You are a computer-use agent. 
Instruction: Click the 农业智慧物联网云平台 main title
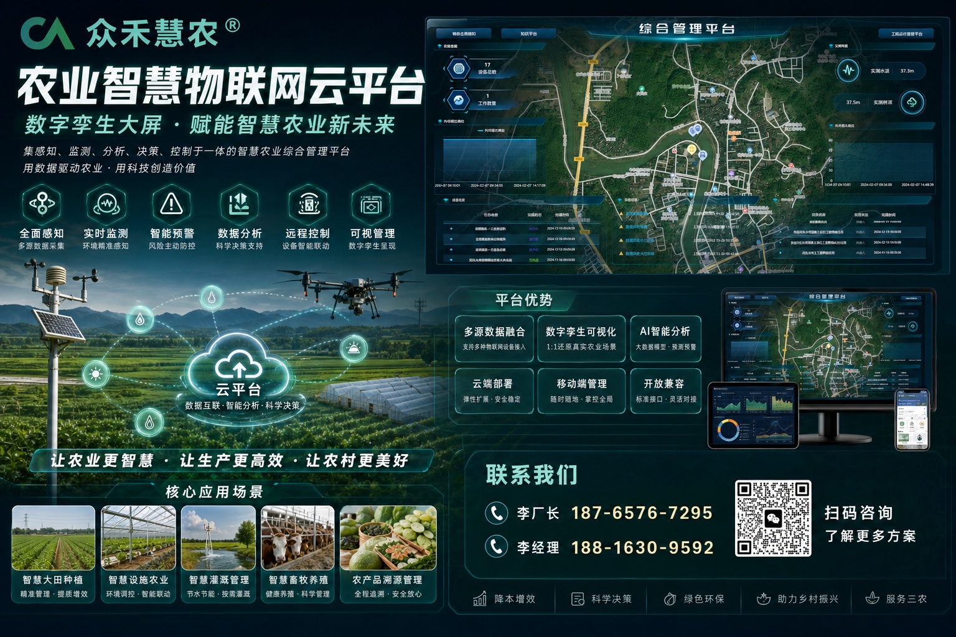221,86
